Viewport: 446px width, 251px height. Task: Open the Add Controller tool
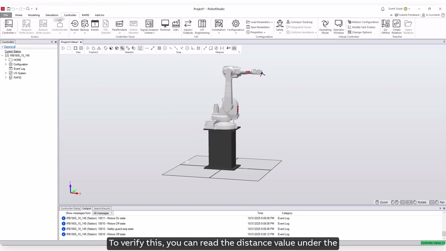pos(9,27)
